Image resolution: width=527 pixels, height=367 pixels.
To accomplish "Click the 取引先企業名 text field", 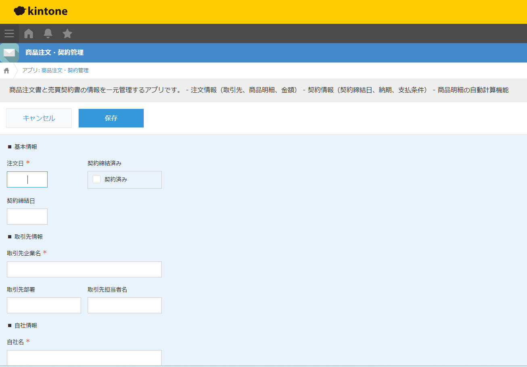I will click(84, 269).
